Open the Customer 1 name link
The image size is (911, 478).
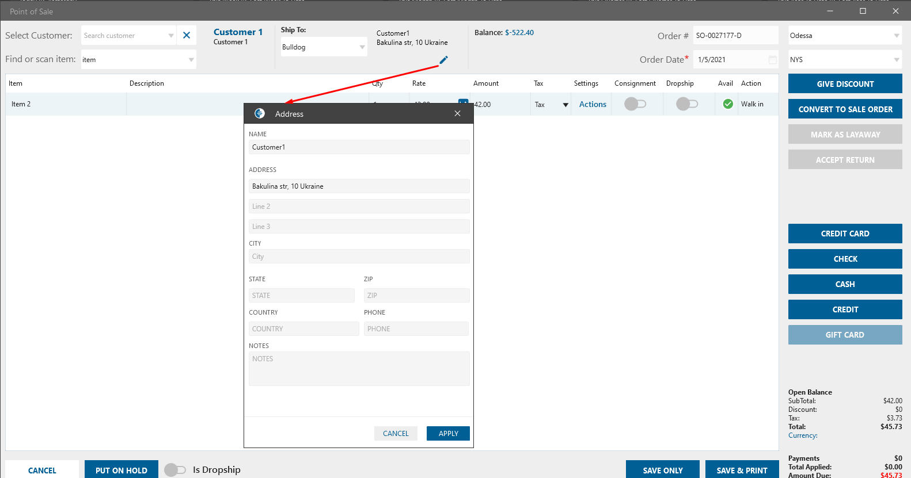click(238, 32)
